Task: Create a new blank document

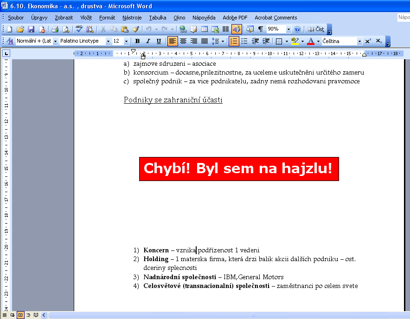Action: pyautogui.click(x=9, y=29)
